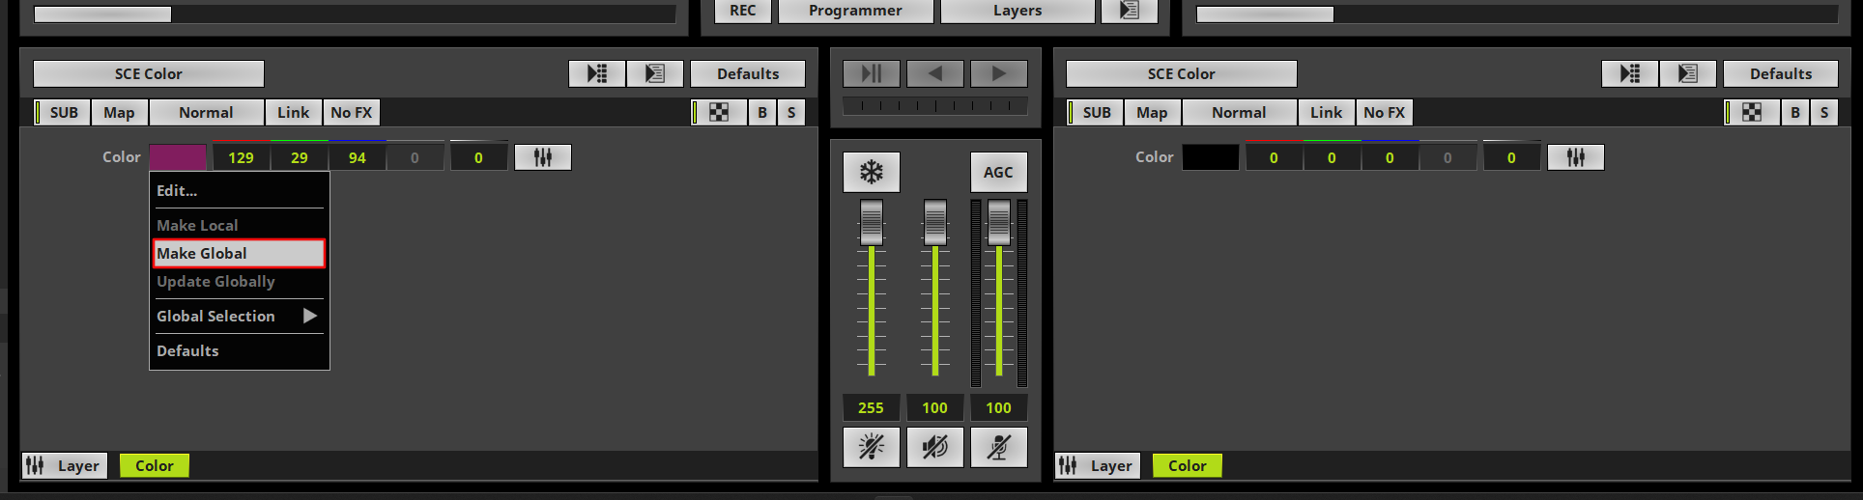
Task: Click the right panel list-arrow icon next to Defaults
Action: [1688, 73]
